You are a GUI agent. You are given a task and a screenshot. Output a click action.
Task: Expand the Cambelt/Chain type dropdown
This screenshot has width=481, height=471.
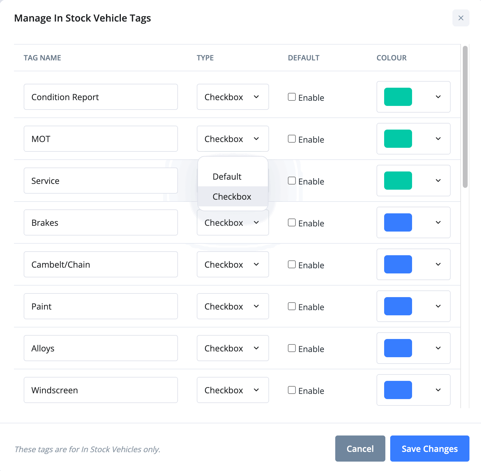point(233,264)
